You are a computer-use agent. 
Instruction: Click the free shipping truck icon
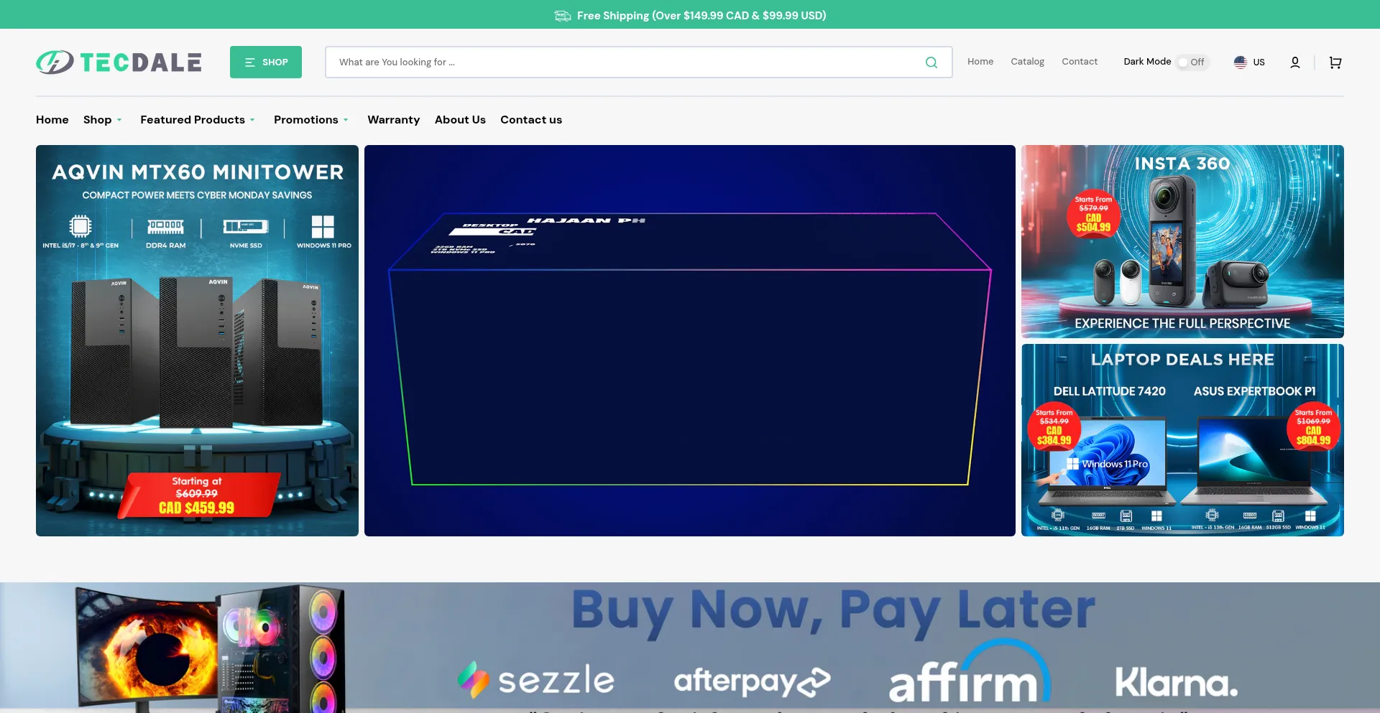(563, 16)
